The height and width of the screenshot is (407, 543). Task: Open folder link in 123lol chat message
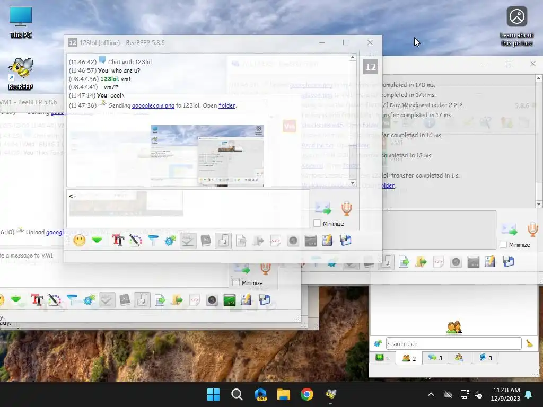[227, 105]
